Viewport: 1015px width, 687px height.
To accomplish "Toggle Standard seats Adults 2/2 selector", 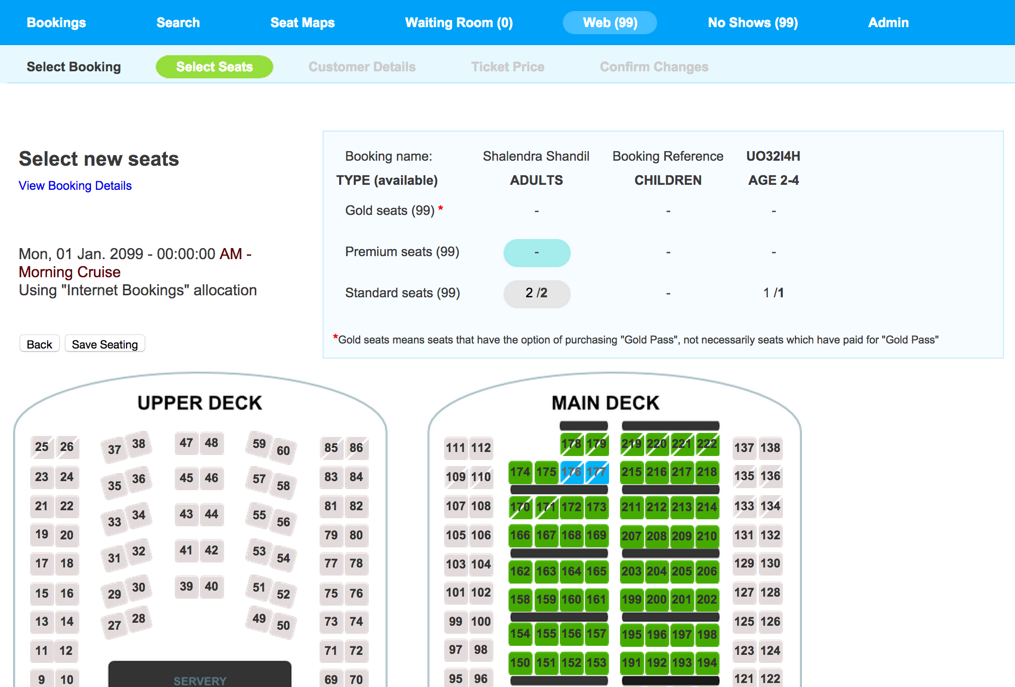I will point(537,293).
